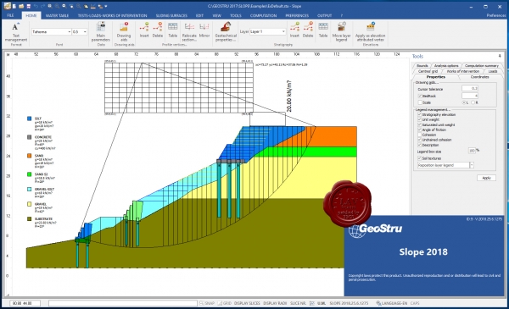The image size is (509, 309).
Task: Click Mirror profile tool
Action: (x=204, y=30)
